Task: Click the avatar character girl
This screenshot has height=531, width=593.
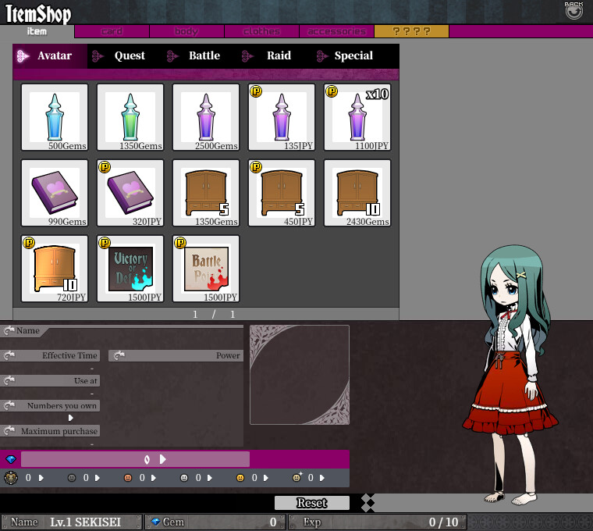Action: pos(510,375)
